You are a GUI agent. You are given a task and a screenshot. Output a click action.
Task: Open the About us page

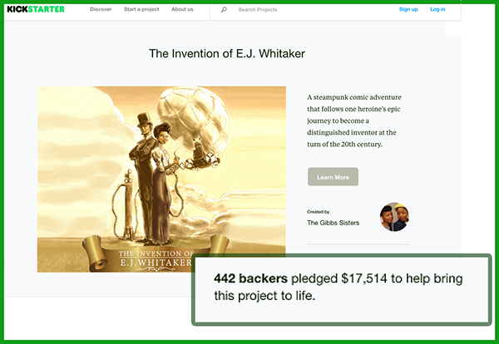click(182, 9)
